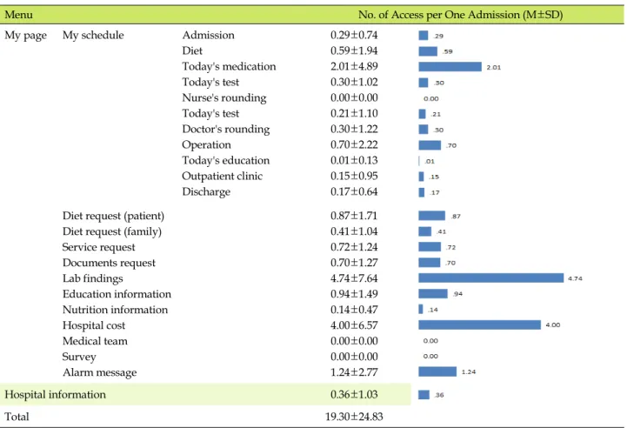Click the 'Diet' row label under My schedule

coord(192,50)
